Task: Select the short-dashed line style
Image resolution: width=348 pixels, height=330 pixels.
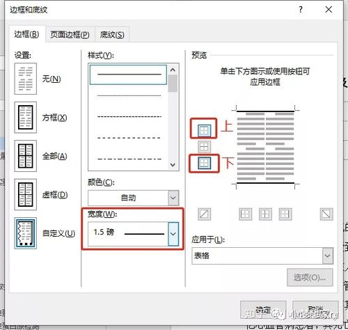Action: pyautogui.click(x=129, y=116)
